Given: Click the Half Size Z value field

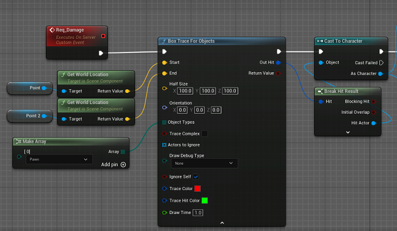Looking at the screenshot, I should pos(230,91).
